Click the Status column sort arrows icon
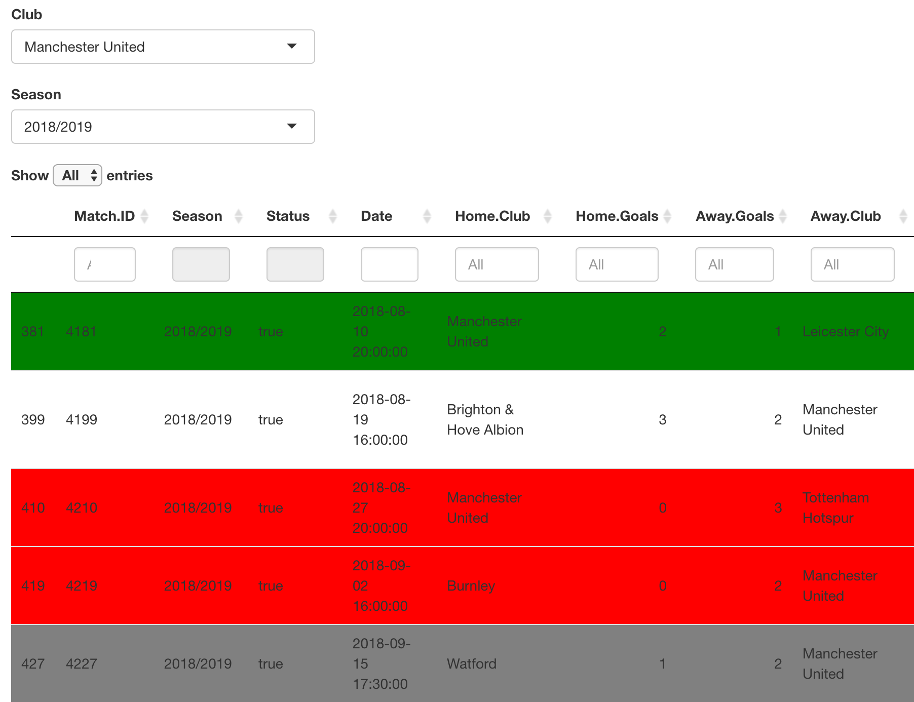This screenshot has height=702, width=914. pyautogui.click(x=333, y=216)
